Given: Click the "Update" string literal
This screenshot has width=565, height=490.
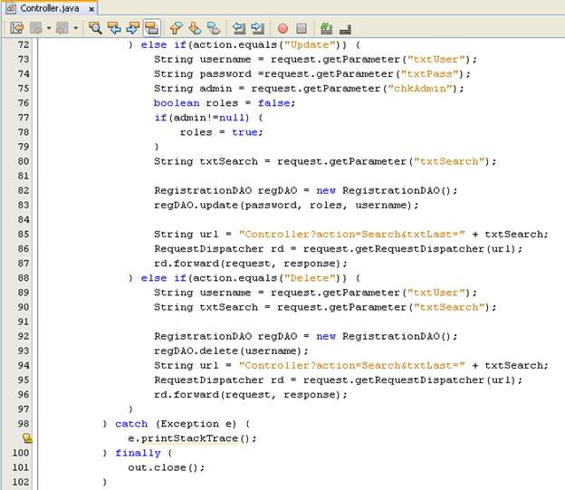Looking at the screenshot, I should click(312, 45).
